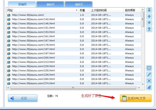Click the move-to-top arrow icon
Viewport: 156px width, 110px height.
point(149,10)
